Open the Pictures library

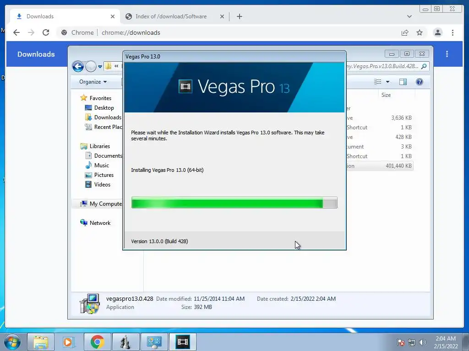pos(104,175)
